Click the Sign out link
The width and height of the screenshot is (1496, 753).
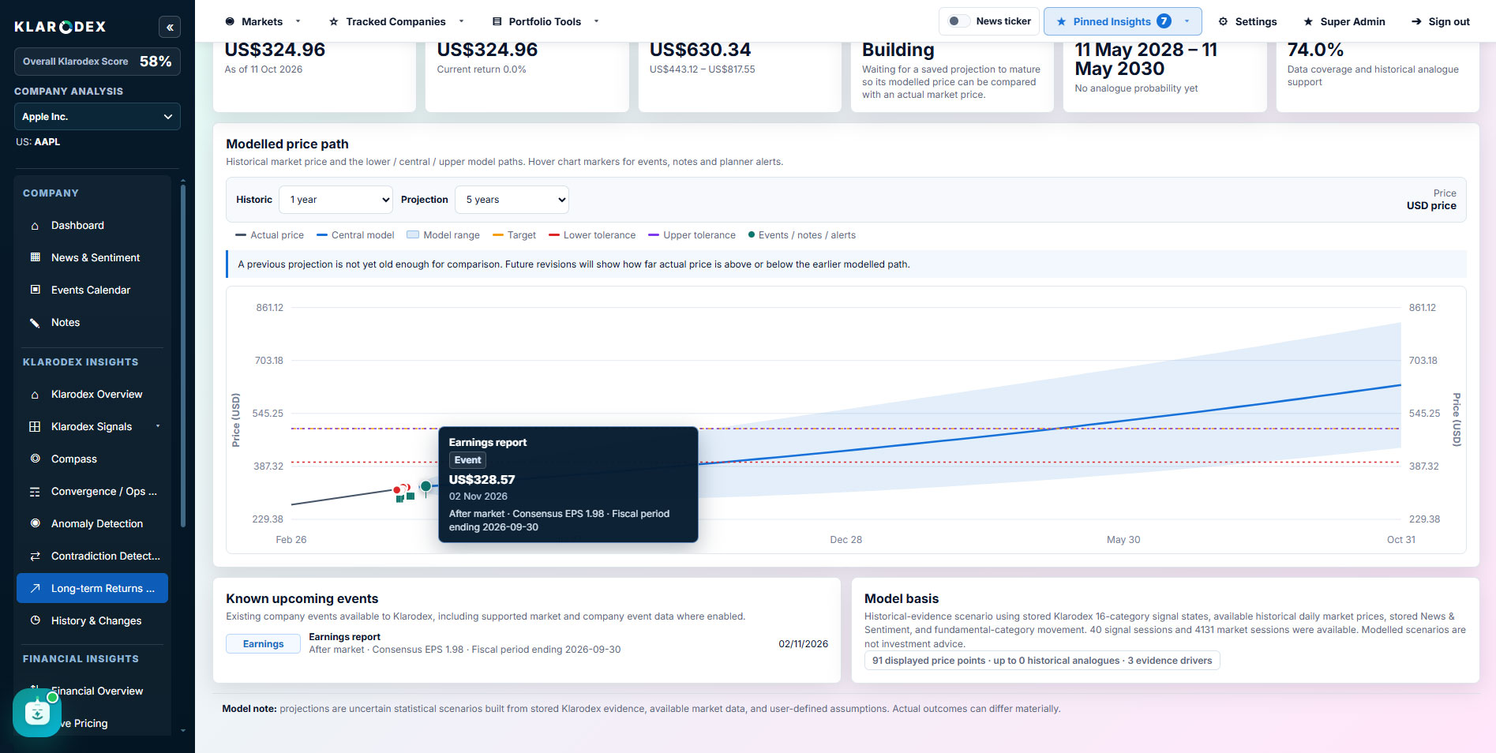[x=1440, y=21]
